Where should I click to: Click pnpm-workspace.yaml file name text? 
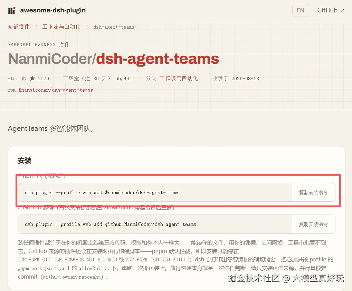(x=44, y=268)
